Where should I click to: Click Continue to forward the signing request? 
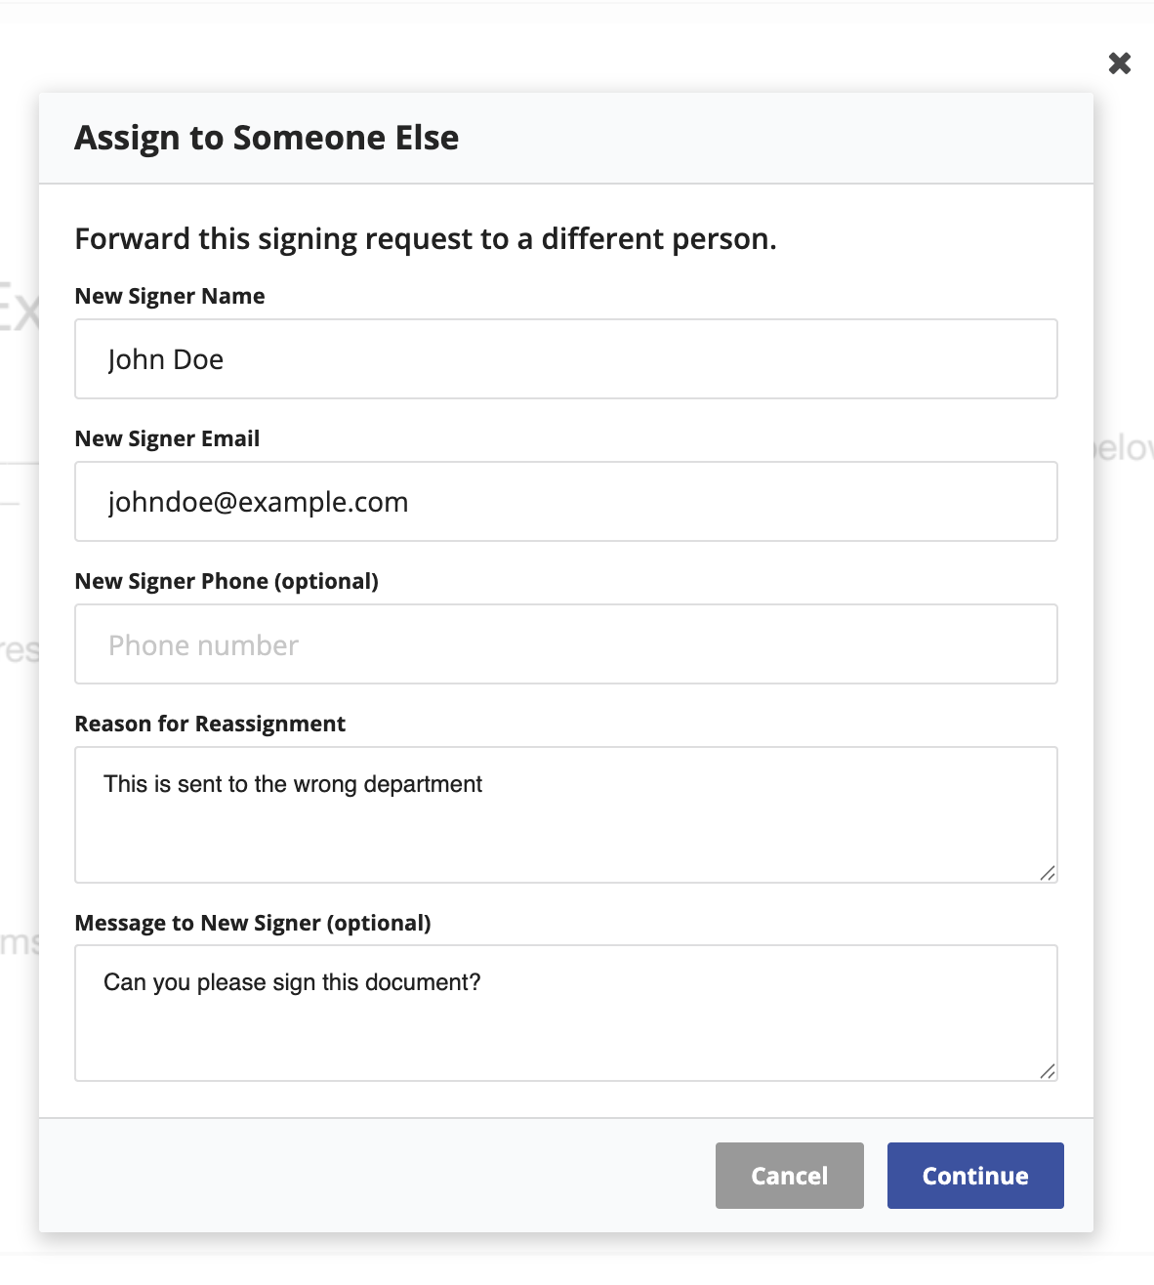click(975, 1176)
